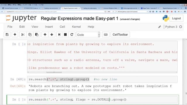Click the pencil edit mode indicator icon
Viewport: 187px width, 105px height.
tap(160, 27)
